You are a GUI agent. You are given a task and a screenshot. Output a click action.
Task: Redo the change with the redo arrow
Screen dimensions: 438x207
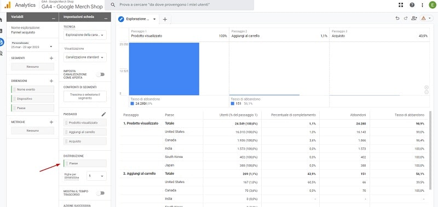406,19
